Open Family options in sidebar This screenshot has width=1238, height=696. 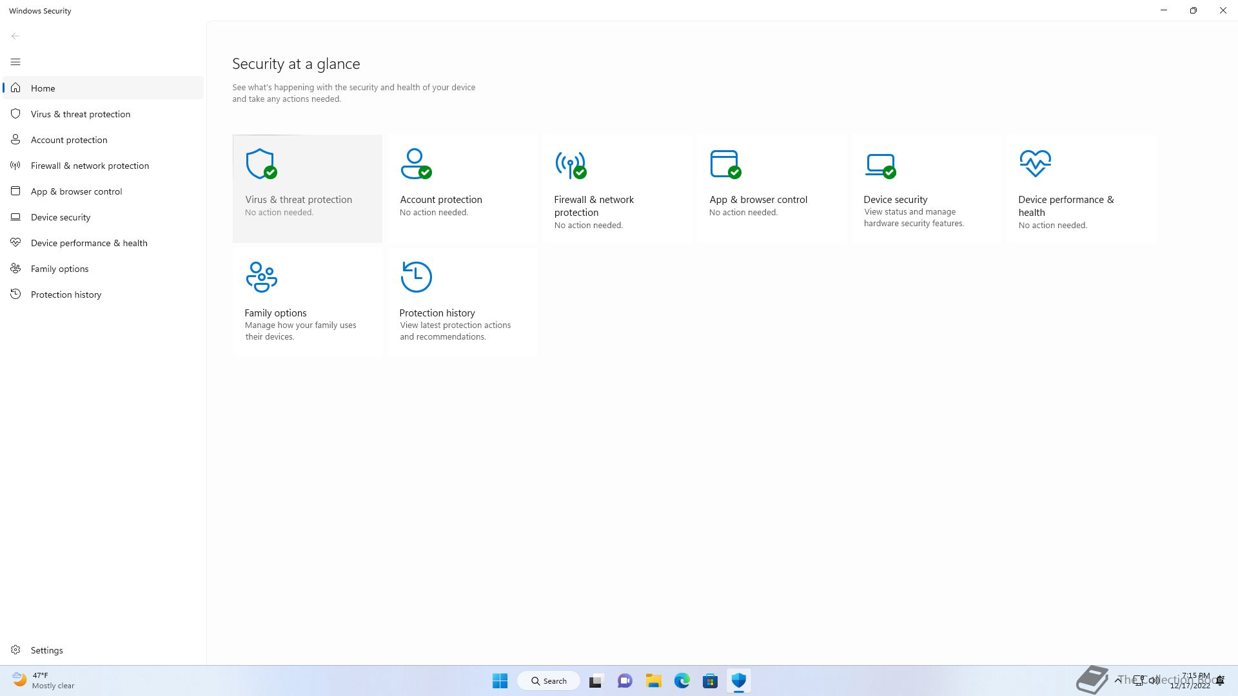point(103,269)
